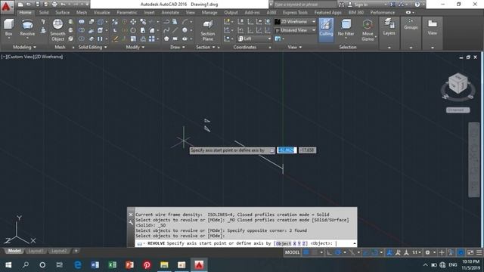Open the annotation scale 1:1 dropdown
The height and width of the screenshot is (272, 484).
417,252
